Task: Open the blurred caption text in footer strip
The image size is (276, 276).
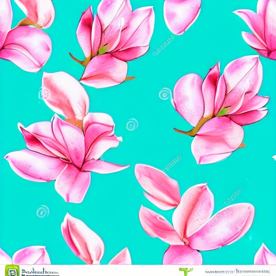Action: pos(237,271)
